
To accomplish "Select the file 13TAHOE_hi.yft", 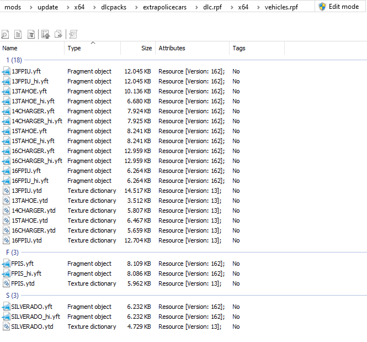I will pyautogui.click(x=33, y=101).
